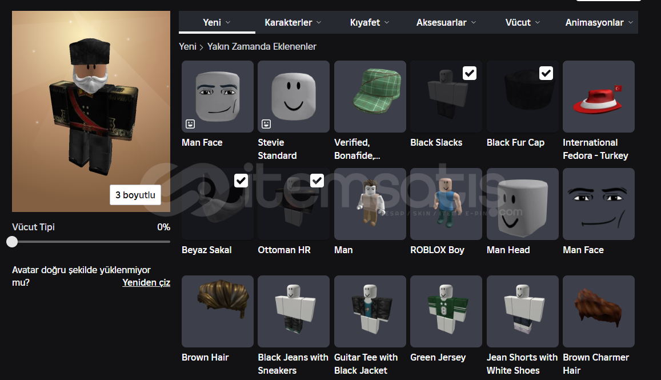The image size is (661, 380).
Task: Select the Green Jersey outfit
Action: coord(446,311)
